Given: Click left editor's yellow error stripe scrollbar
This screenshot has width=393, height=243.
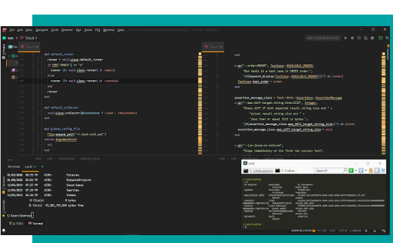Looking at the screenshot, I should (x=200, y=103).
